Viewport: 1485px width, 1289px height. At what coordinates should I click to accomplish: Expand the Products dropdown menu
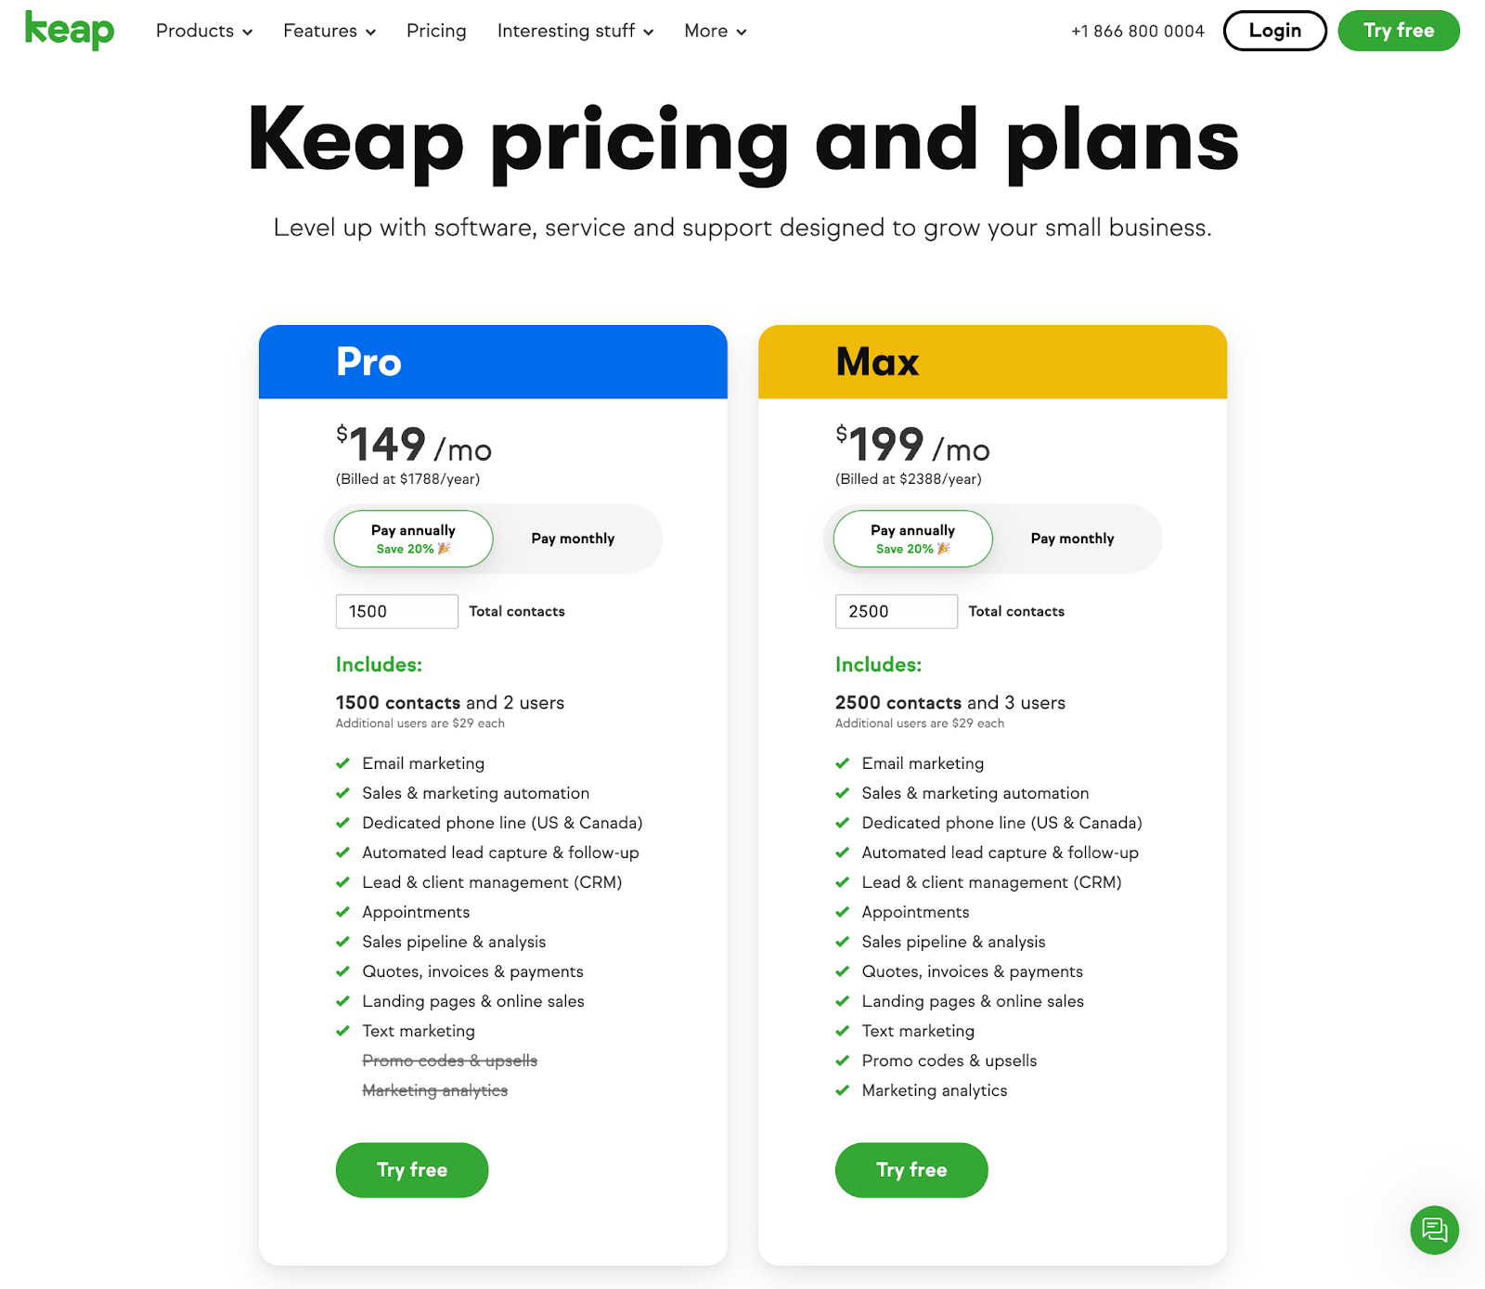click(x=204, y=32)
